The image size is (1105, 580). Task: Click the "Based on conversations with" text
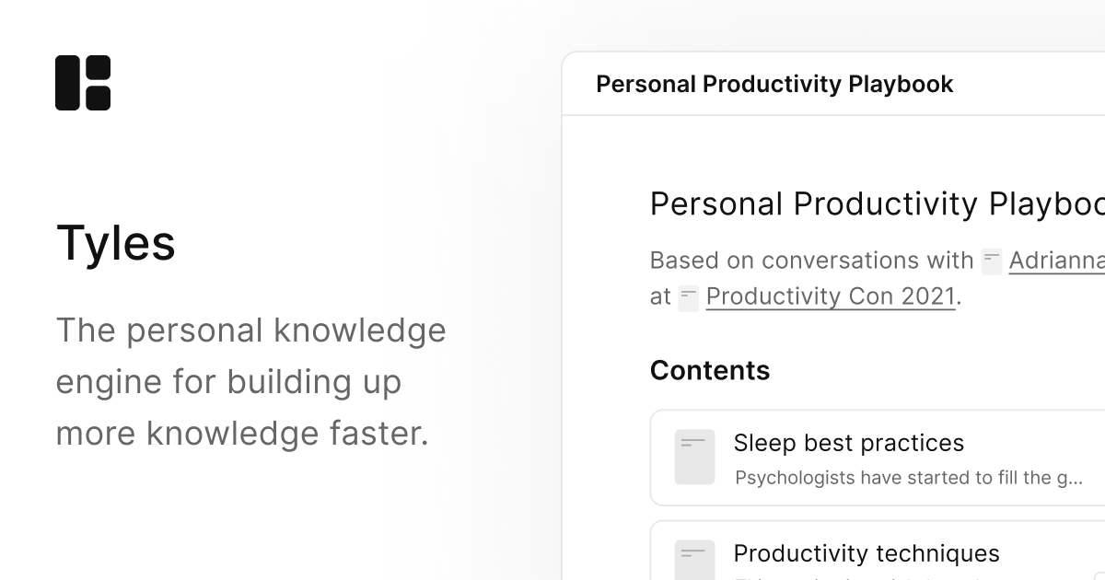[811, 261]
